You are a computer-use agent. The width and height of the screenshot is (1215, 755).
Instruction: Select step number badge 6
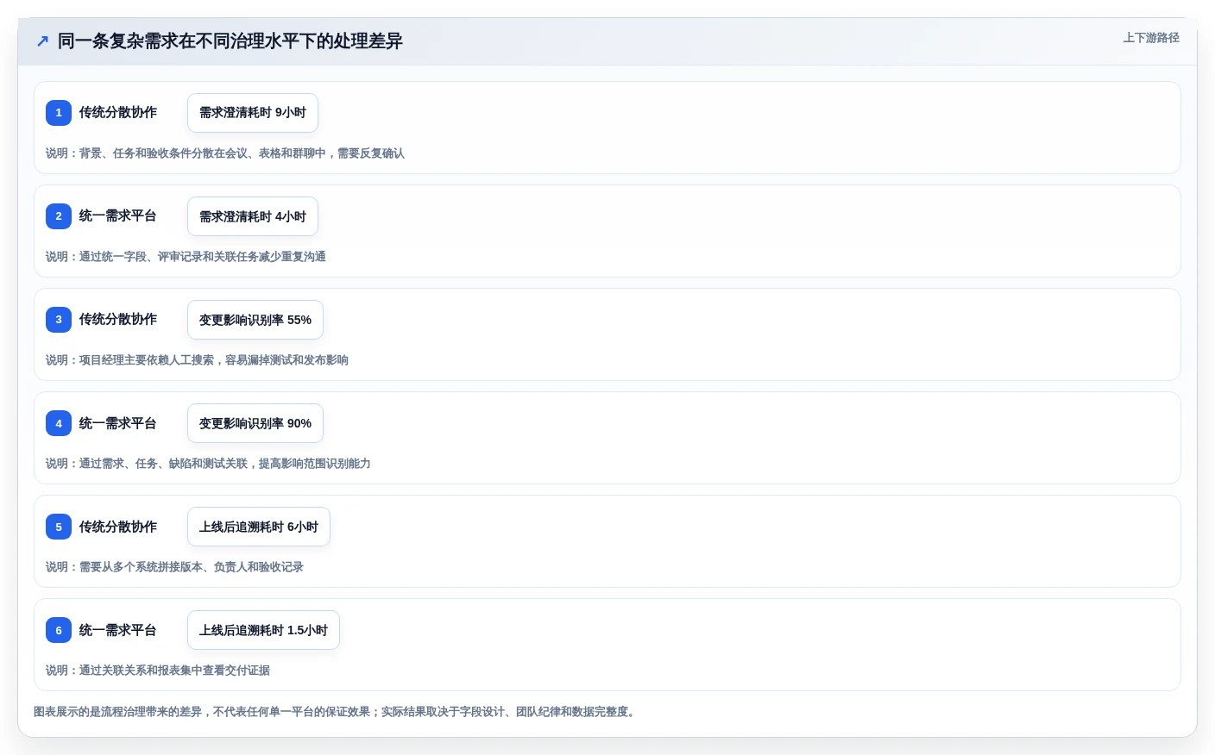click(59, 630)
